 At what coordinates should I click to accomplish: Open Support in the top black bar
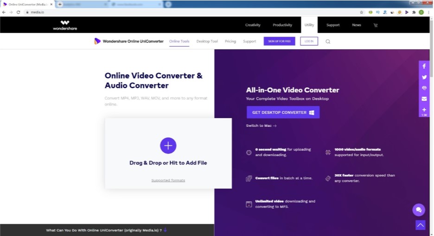[333, 25]
